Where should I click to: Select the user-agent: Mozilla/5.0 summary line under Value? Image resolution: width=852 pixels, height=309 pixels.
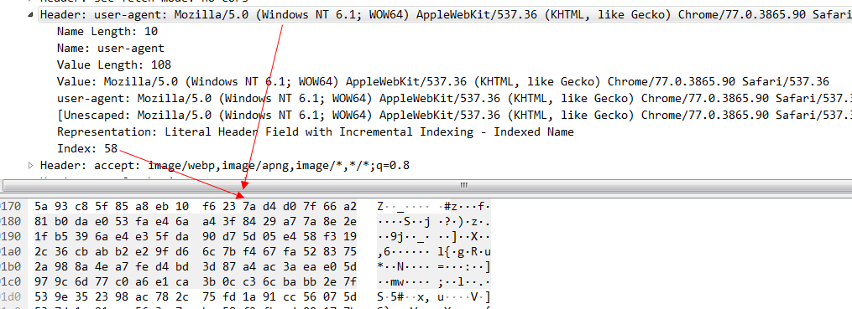tap(454, 99)
